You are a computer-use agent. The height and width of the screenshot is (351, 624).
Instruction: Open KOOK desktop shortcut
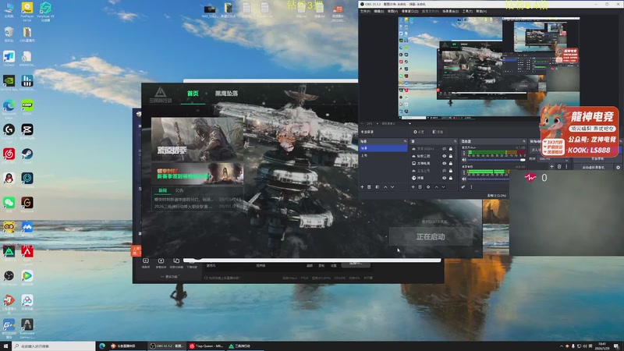click(x=27, y=107)
